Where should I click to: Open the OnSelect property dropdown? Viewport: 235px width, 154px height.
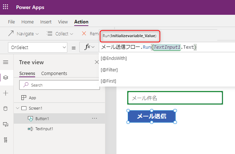(x=37, y=48)
